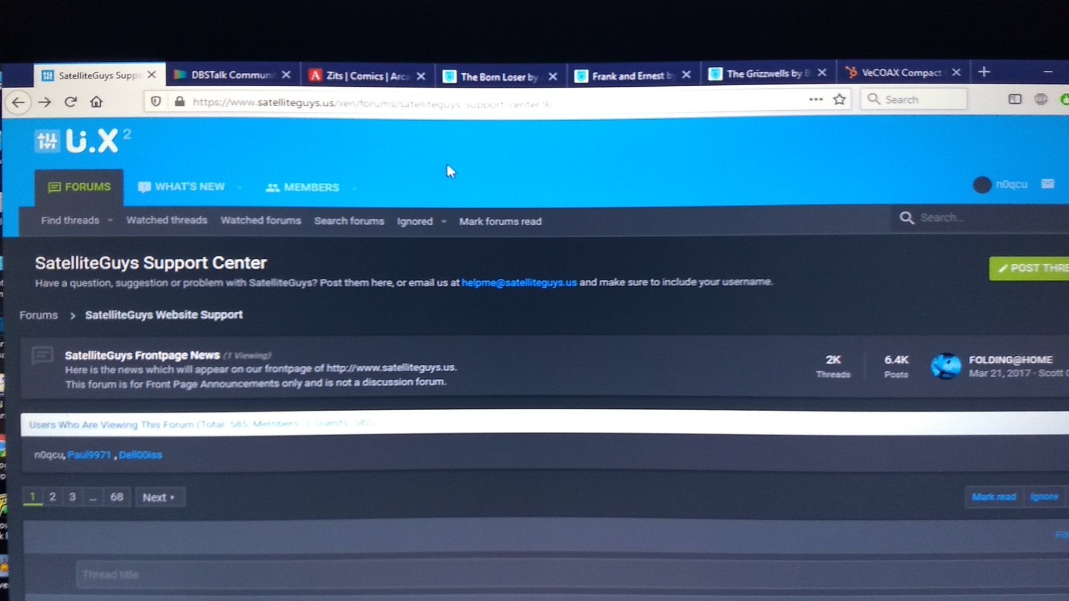Open the Members navigation tab
1069x601 pixels.
pyautogui.click(x=303, y=188)
